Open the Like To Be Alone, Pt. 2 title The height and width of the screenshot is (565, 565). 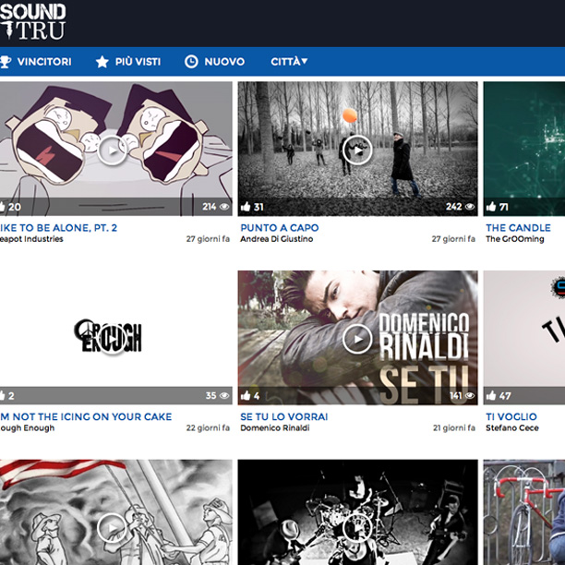point(58,228)
